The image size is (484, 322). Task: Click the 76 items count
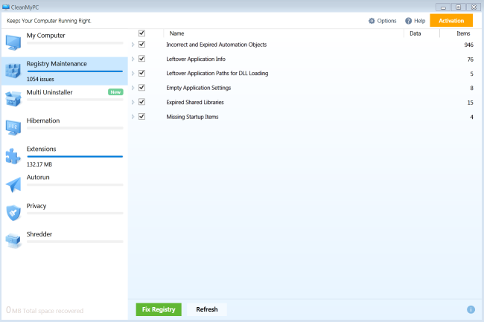click(470, 59)
